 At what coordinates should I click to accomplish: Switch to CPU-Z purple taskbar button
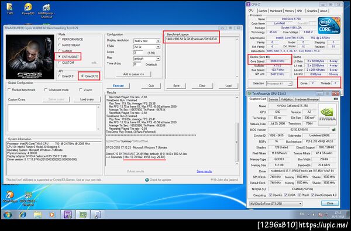[68, 215]
